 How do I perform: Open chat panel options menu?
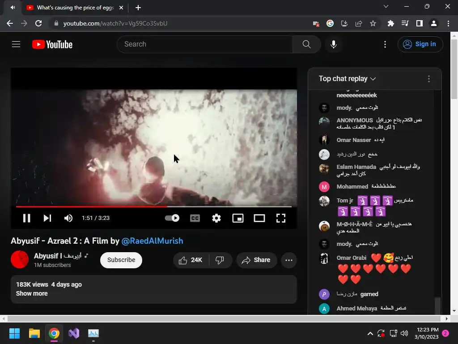[x=429, y=79]
